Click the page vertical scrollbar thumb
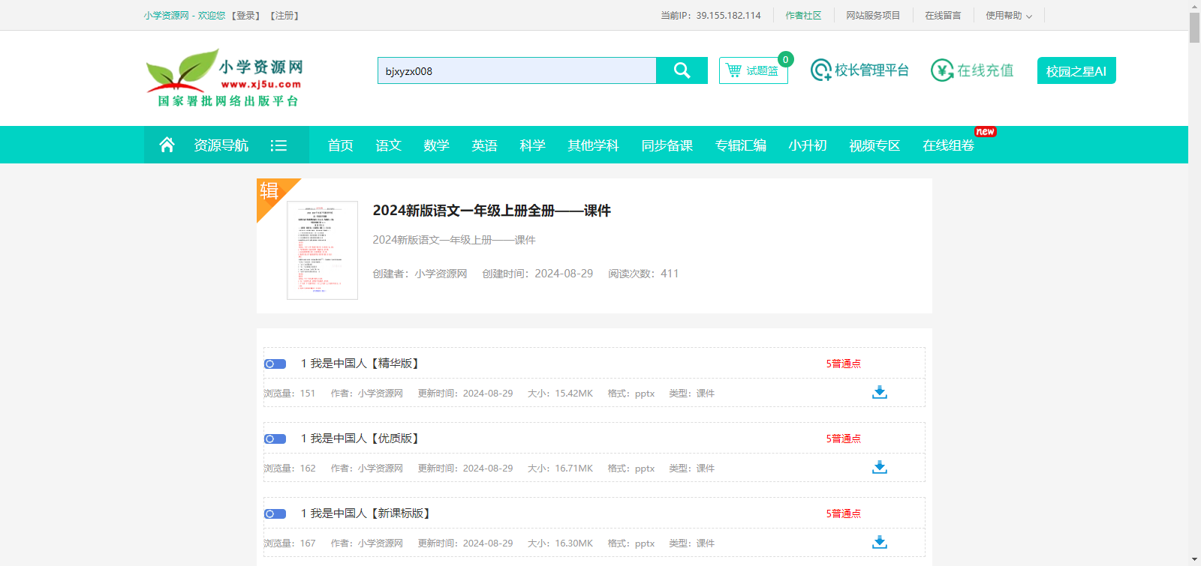Image resolution: width=1201 pixels, height=566 pixels. tap(1194, 28)
